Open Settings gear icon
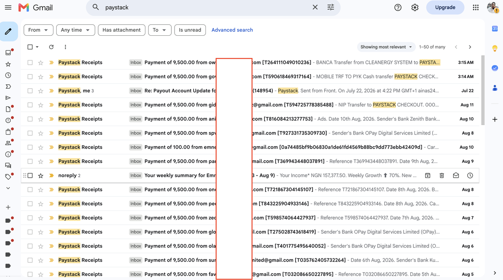 coord(415,7)
